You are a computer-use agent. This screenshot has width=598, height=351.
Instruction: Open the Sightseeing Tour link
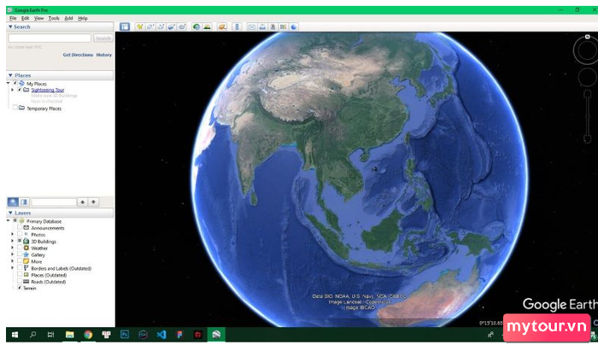point(48,90)
